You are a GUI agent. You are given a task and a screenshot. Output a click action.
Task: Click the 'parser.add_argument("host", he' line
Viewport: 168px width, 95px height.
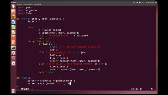49,83
